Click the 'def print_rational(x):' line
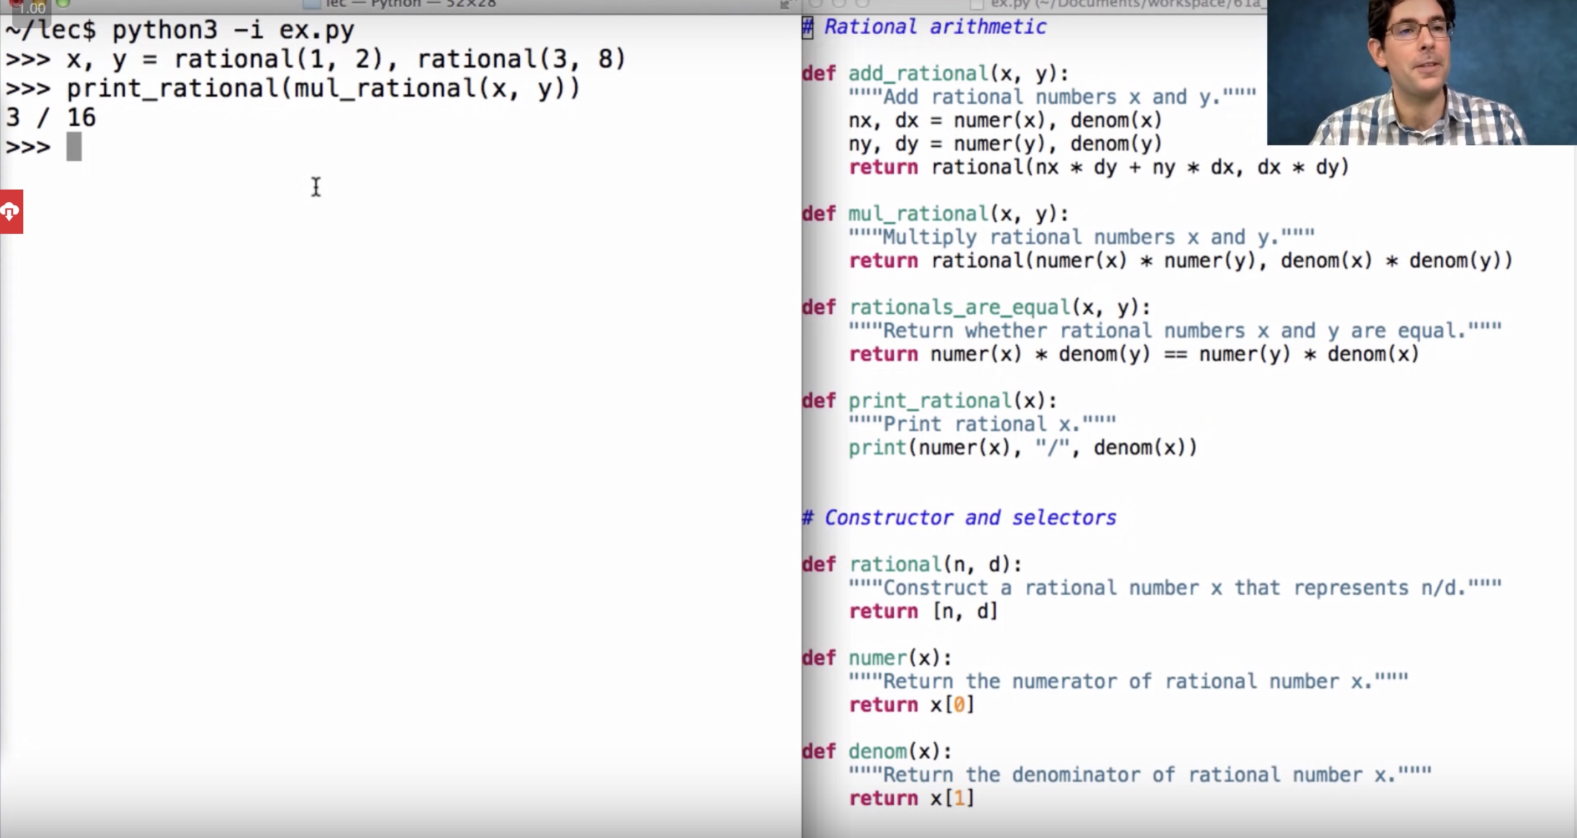 930,401
